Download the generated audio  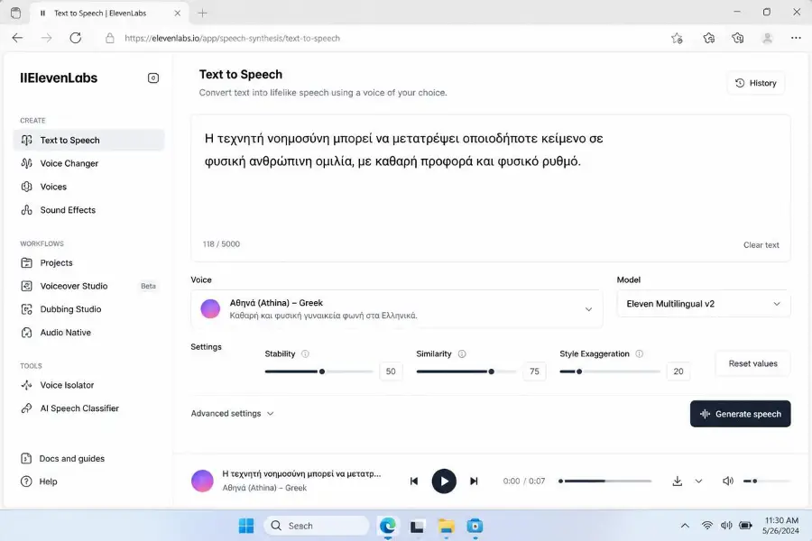point(677,481)
